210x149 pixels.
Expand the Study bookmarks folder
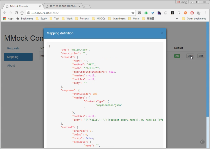pyautogui.click(x=41, y=18)
